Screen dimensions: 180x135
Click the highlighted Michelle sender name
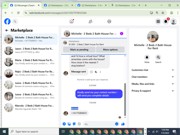point(75,108)
